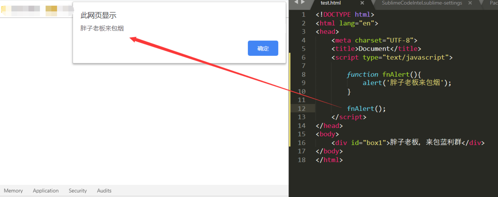This screenshot has height=197, width=498.
Task: Click line number 18 in the gutter
Action: coord(302,160)
